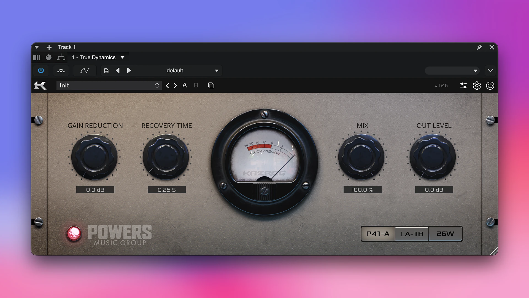This screenshot has width=529, height=298.
Task: Click the Gain Reduction 0.0 dB value
Action: [95, 190]
